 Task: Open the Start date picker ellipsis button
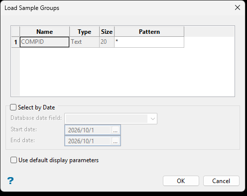(116, 130)
